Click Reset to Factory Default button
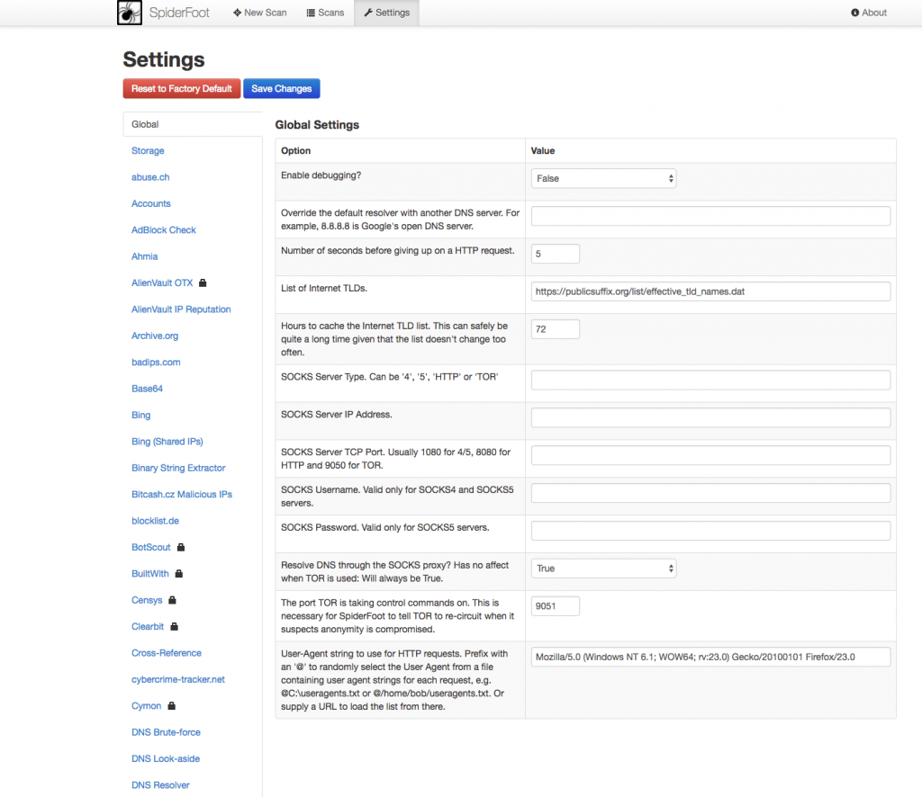Screen dimensions: 922x797 click(182, 89)
